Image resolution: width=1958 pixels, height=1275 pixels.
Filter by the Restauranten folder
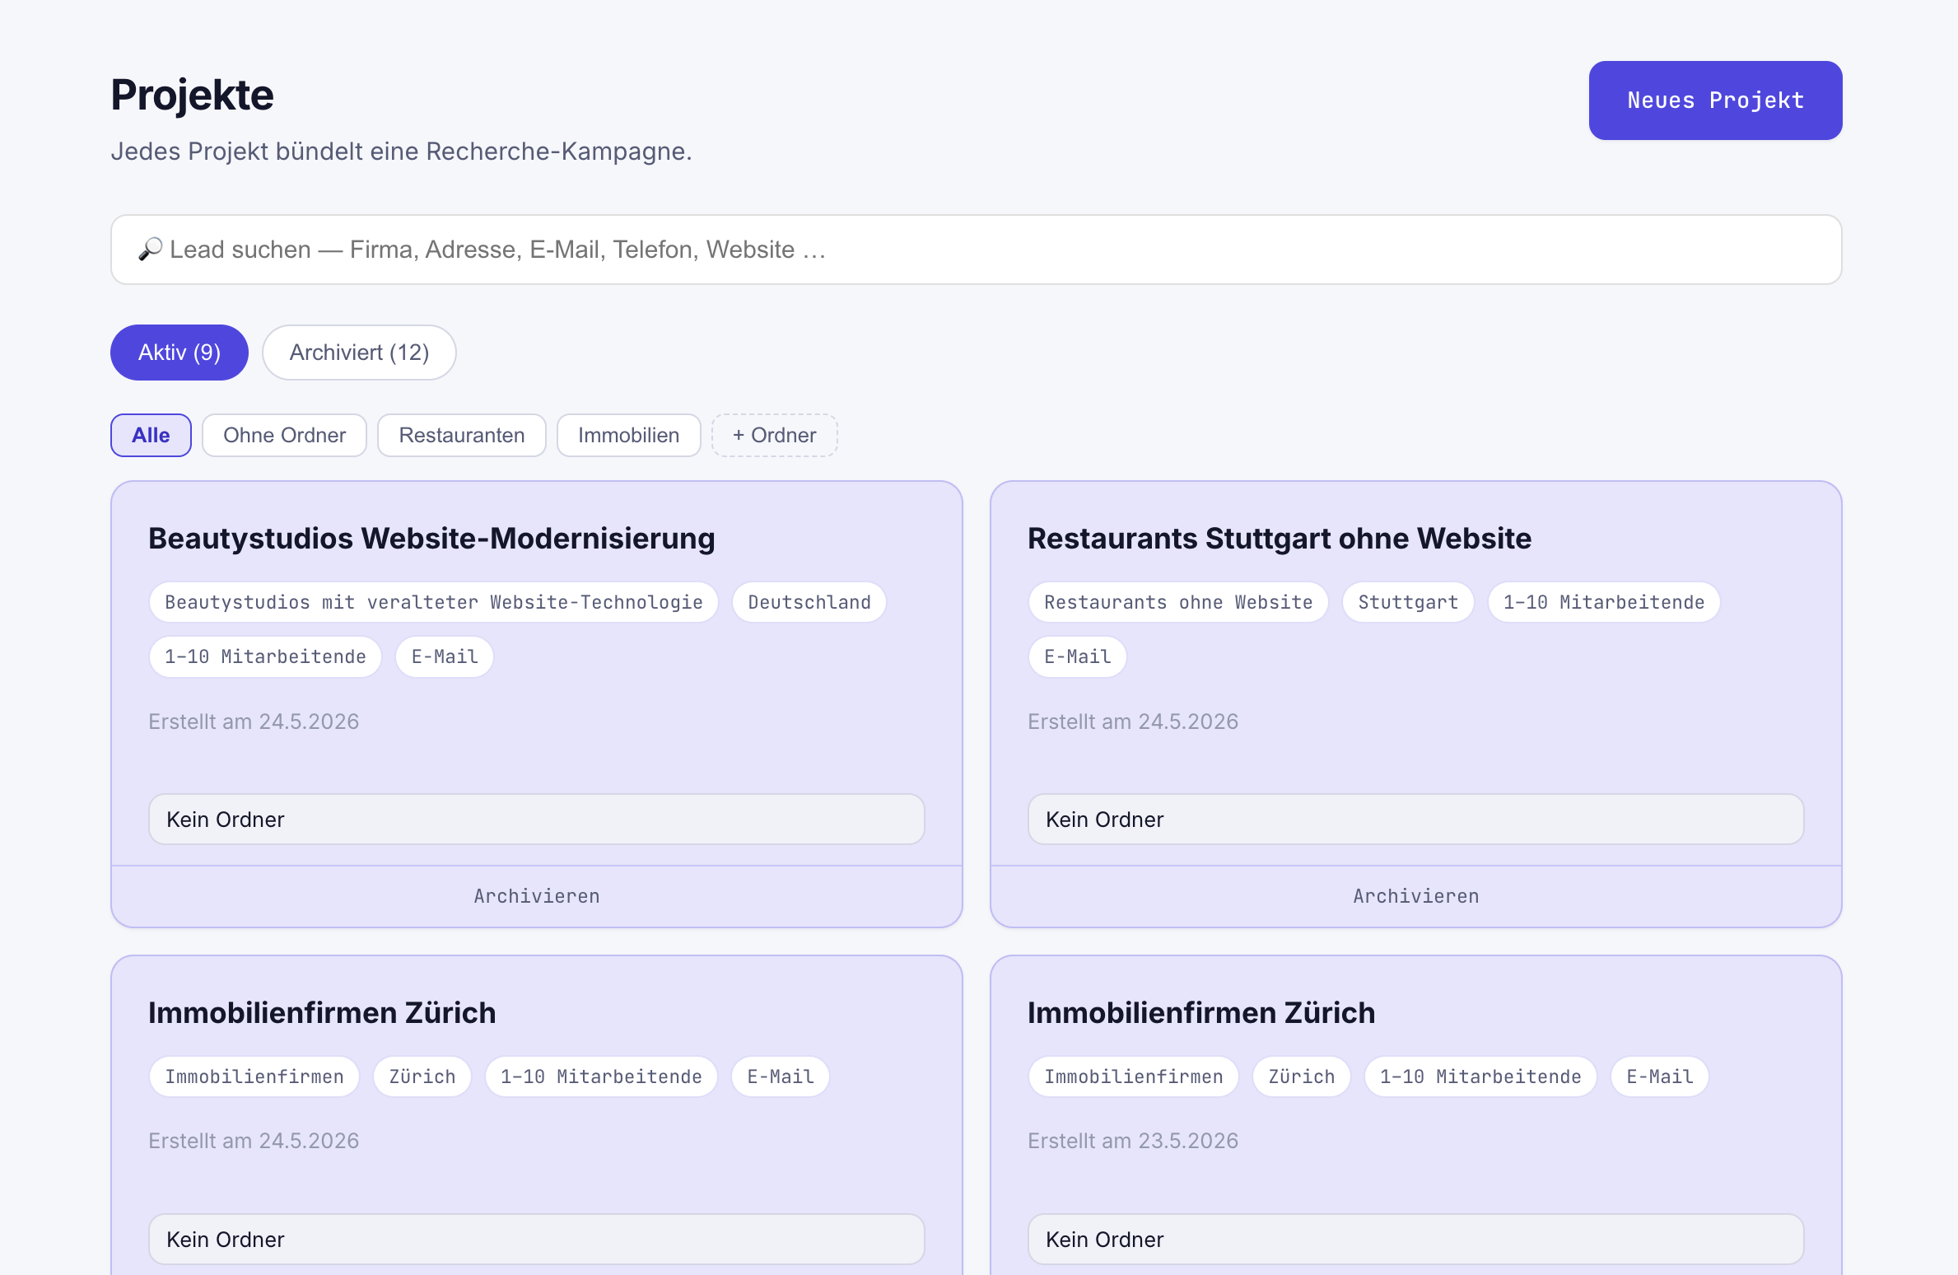[462, 435]
